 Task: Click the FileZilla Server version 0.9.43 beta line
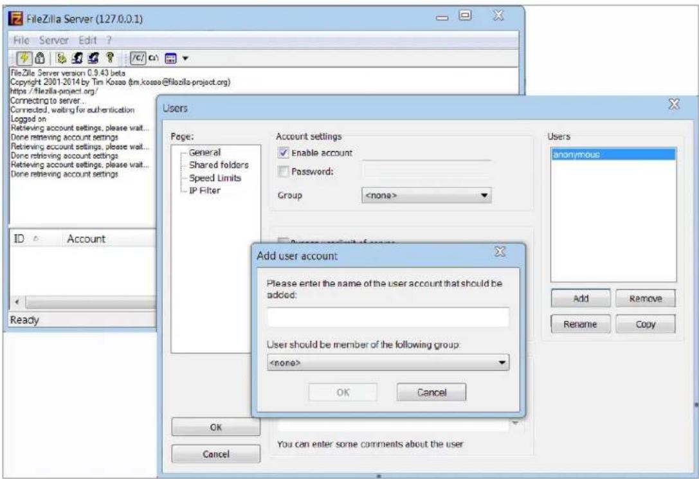coord(68,73)
